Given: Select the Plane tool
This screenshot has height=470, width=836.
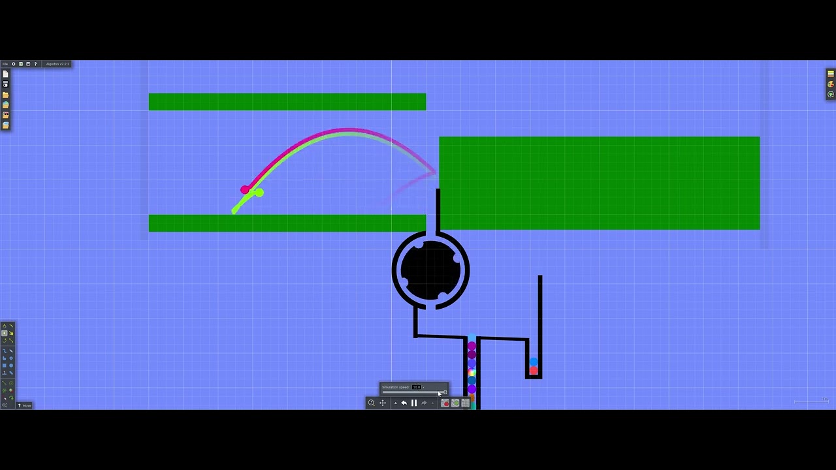Looking at the screenshot, I should pyautogui.click(x=5, y=373).
